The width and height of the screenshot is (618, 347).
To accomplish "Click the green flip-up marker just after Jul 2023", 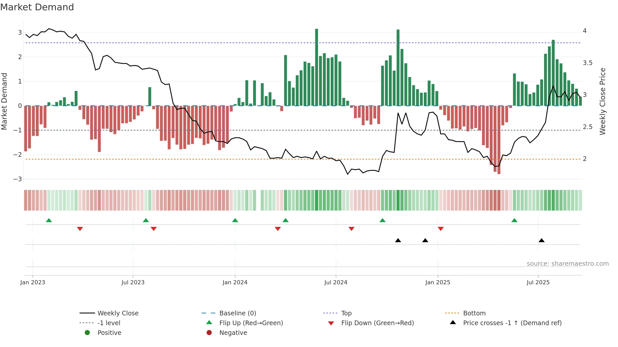I will (x=146, y=220).
